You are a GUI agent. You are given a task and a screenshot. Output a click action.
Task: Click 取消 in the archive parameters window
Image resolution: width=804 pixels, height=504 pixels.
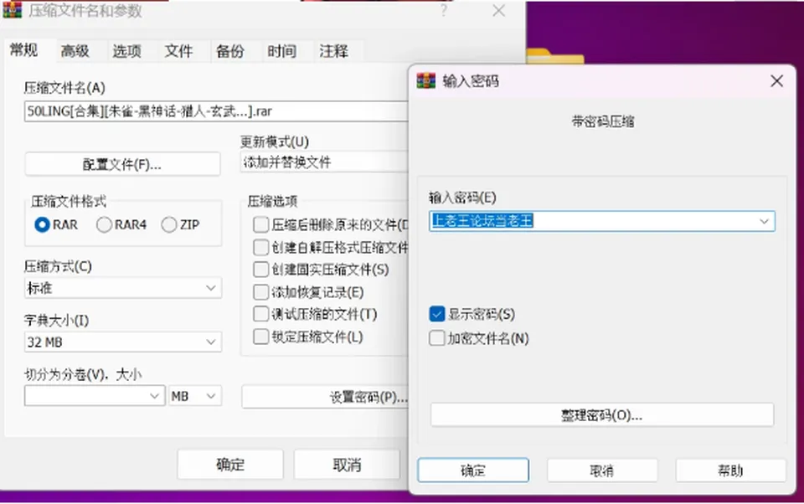click(x=347, y=465)
